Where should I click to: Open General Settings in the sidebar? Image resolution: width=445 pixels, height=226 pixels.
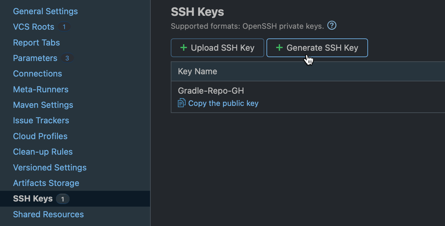(45, 11)
